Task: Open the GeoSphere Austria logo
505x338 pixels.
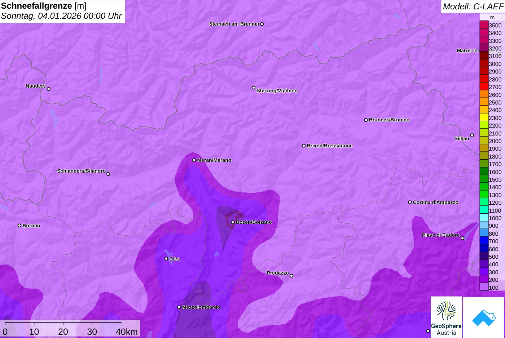Action: point(446,317)
